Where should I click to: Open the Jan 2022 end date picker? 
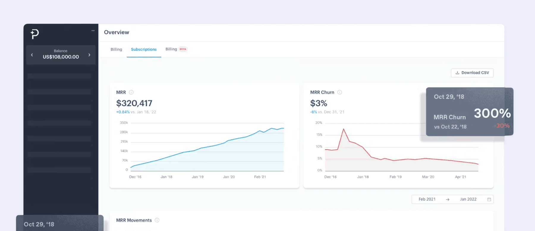[x=468, y=199]
